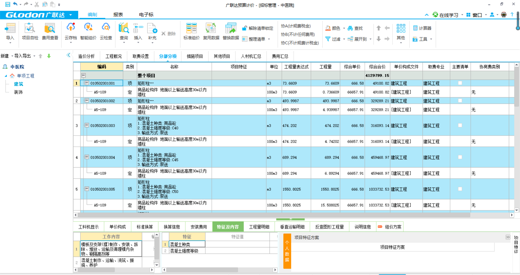Open the 计算器 calculator
The height and width of the screenshot is (275, 520).
click(422, 28)
